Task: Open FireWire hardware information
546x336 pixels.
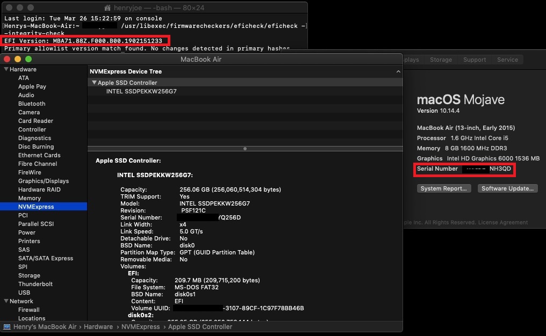Action: point(30,172)
